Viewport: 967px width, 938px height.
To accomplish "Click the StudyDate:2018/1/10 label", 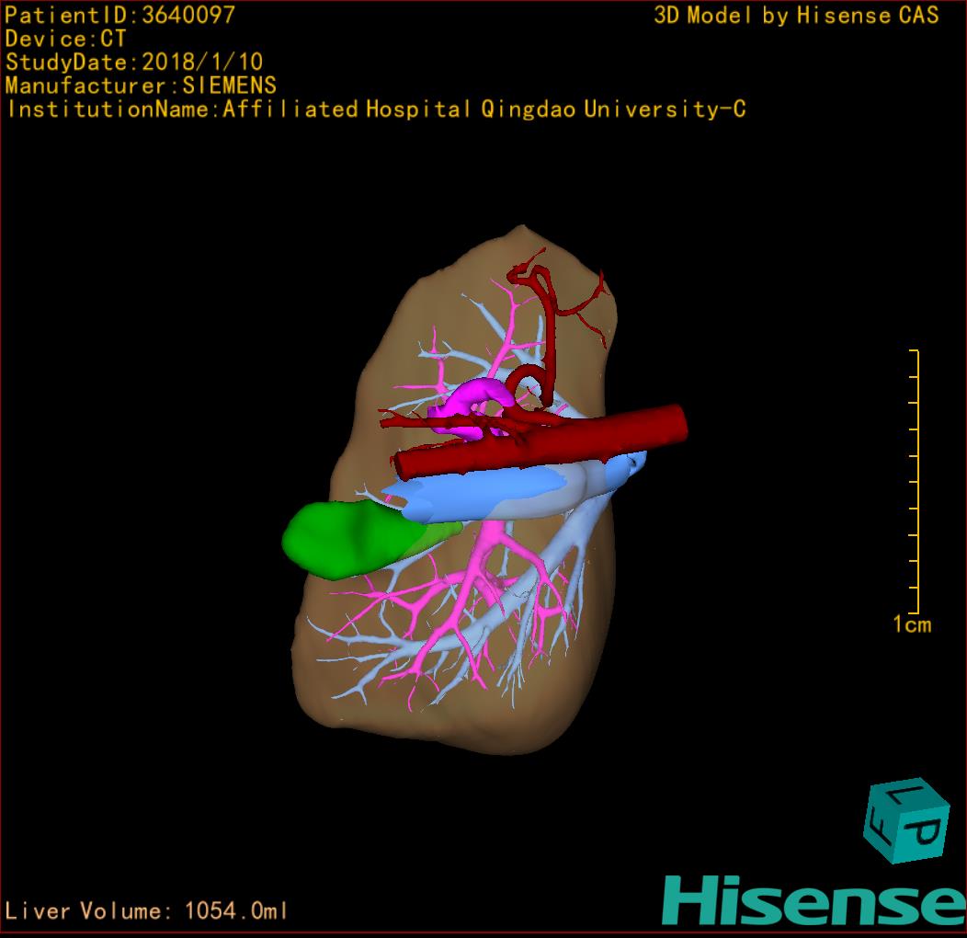I will click(x=134, y=63).
